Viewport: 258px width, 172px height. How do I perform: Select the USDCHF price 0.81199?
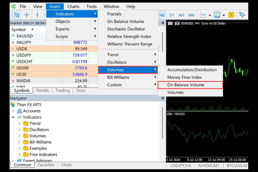tap(80, 62)
